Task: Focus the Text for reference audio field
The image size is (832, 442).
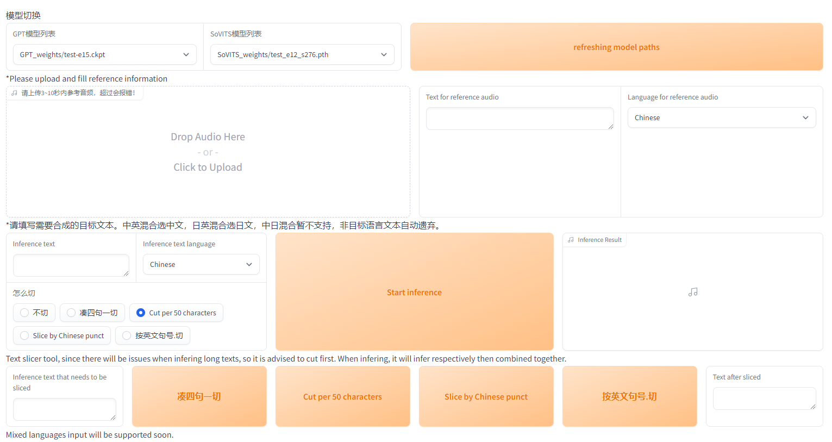Action: [519, 118]
